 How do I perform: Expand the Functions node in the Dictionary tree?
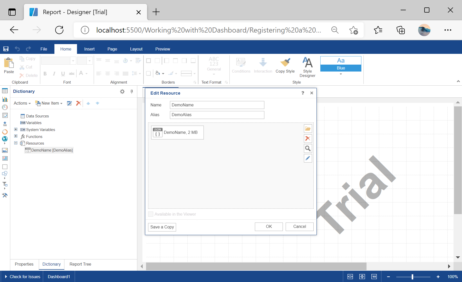coord(16,136)
